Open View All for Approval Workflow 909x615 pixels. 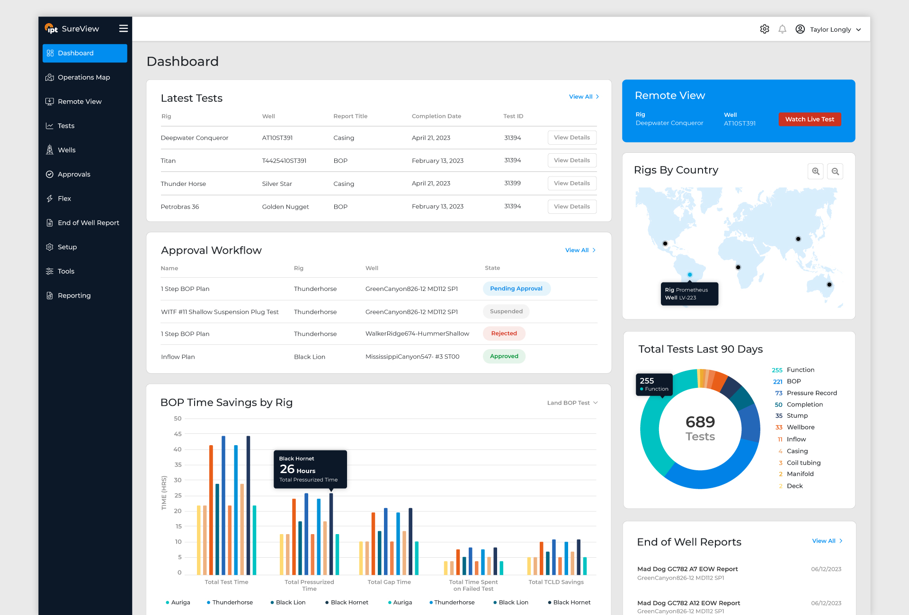pos(580,250)
